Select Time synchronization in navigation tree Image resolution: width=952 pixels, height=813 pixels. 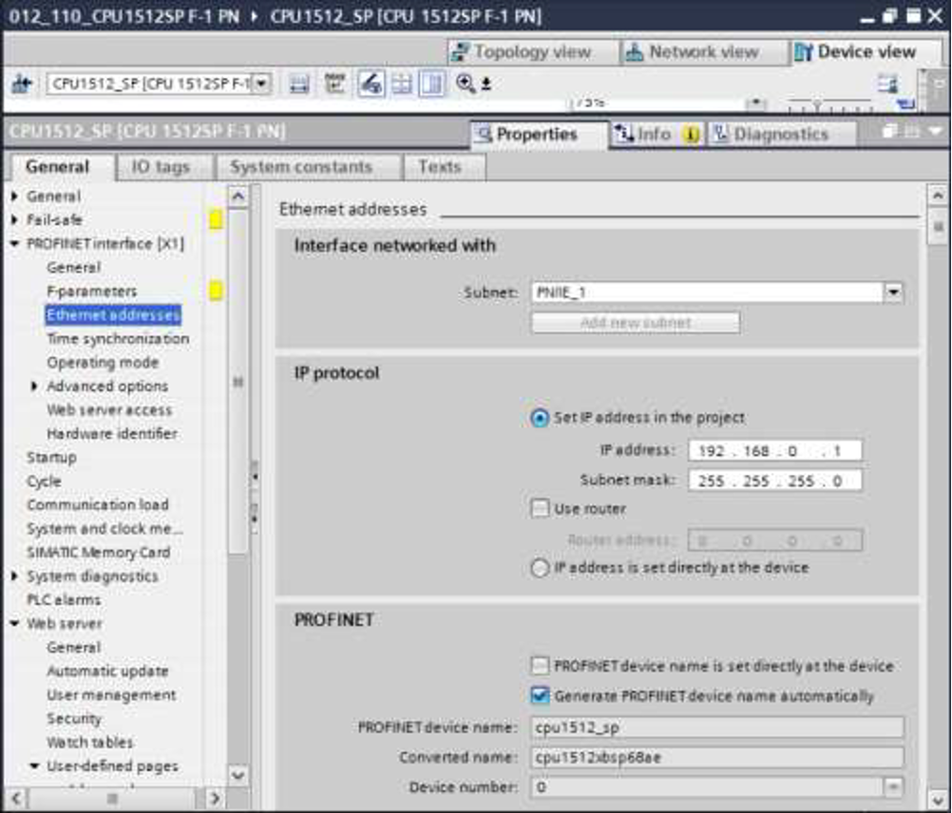click(x=118, y=339)
